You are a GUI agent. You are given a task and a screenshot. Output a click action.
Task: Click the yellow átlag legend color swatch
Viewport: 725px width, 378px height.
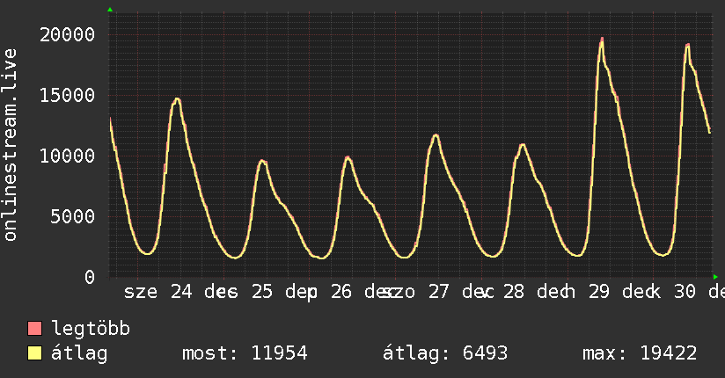(34, 353)
